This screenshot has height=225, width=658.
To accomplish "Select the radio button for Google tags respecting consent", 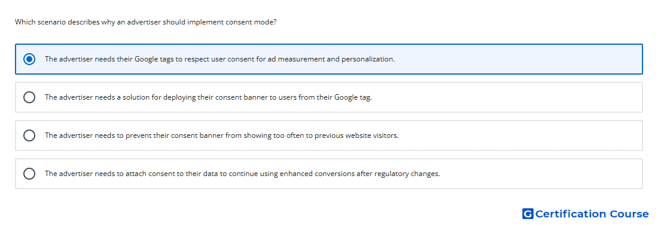I will tap(29, 59).
